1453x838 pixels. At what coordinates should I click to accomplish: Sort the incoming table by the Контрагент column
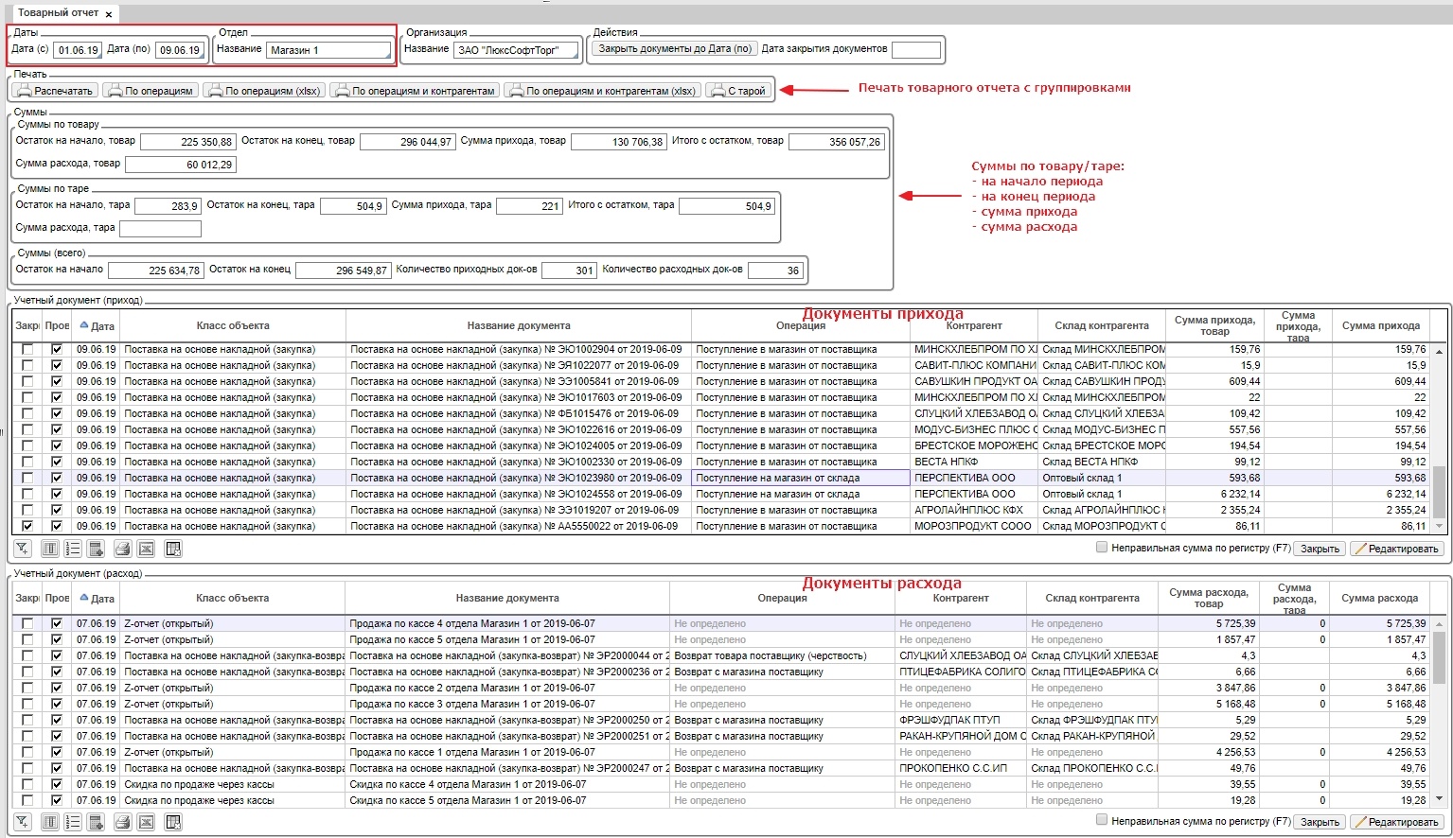(973, 325)
